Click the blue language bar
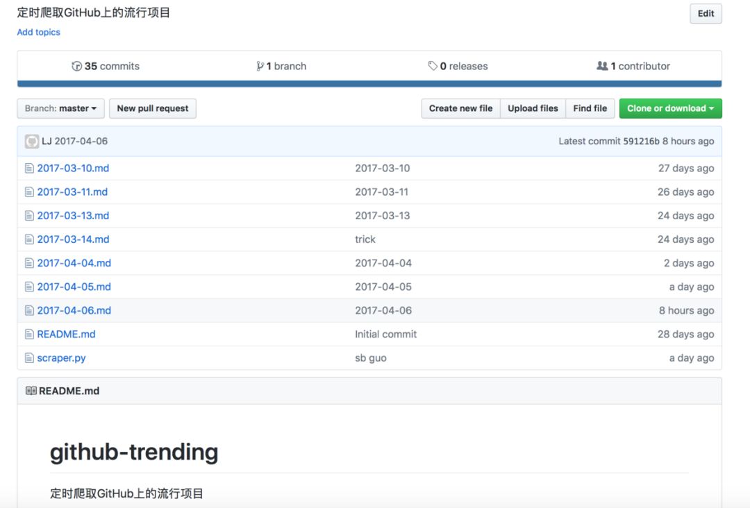 click(x=369, y=84)
